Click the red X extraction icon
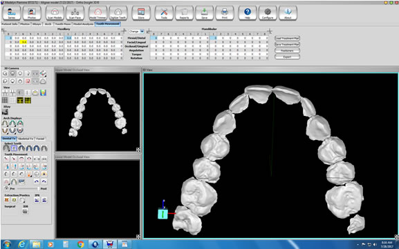The image size is (399, 249). [x=7, y=200]
